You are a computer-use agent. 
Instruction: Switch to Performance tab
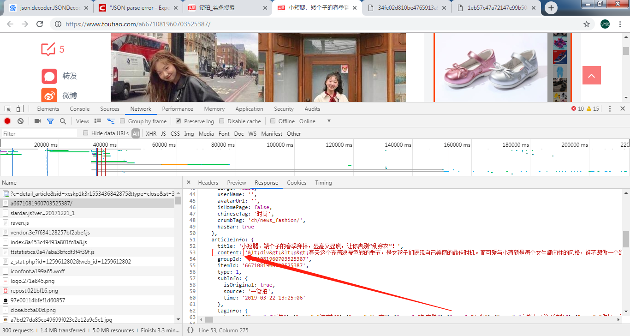coord(178,109)
